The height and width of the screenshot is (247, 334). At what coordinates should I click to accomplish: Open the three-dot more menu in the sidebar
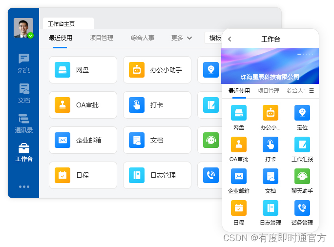click(24, 187)
